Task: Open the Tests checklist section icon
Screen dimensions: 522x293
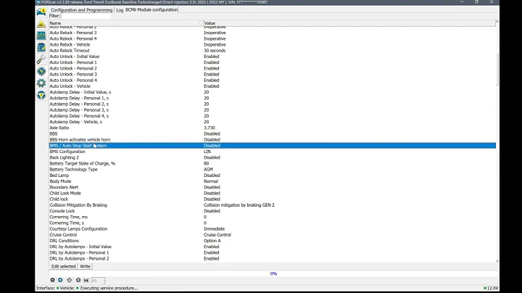Action: pos(41,47)
